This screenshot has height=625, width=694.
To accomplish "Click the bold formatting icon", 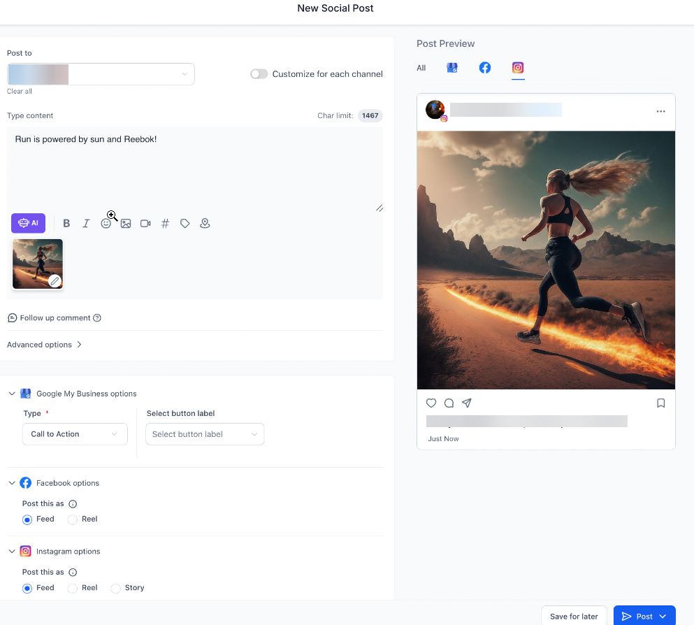I will pyautogui.click(x=66, y=224).
